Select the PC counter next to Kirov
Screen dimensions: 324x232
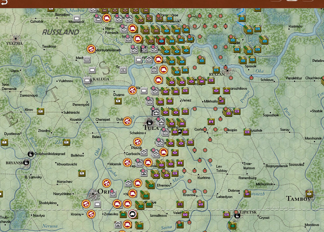[x=40, y=111]
